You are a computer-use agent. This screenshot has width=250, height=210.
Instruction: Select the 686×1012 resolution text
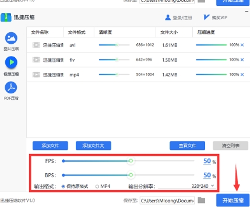[145, 45]
